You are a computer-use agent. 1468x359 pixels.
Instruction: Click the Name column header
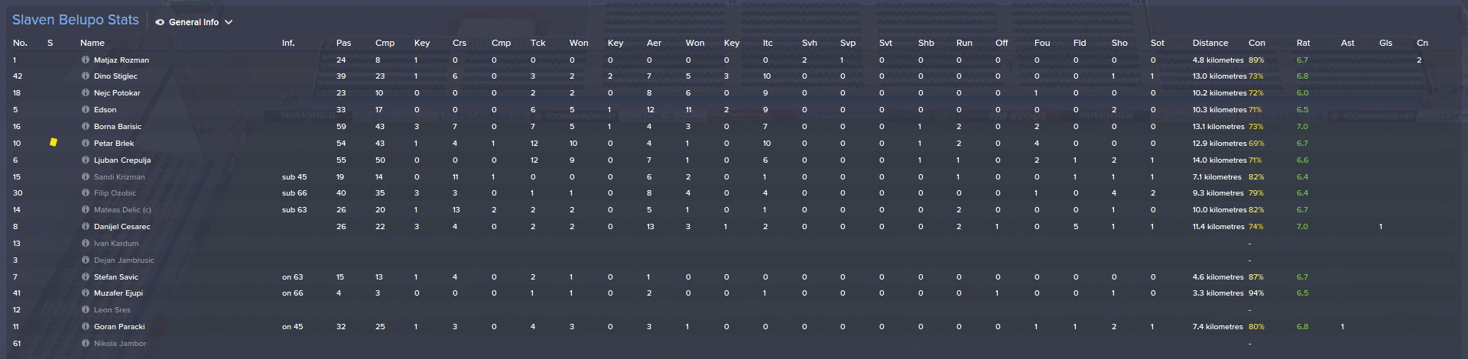[92, 43]
